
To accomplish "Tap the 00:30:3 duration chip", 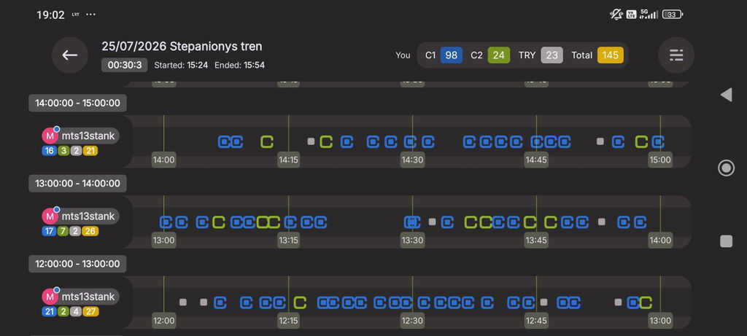I will coord(124,65).
